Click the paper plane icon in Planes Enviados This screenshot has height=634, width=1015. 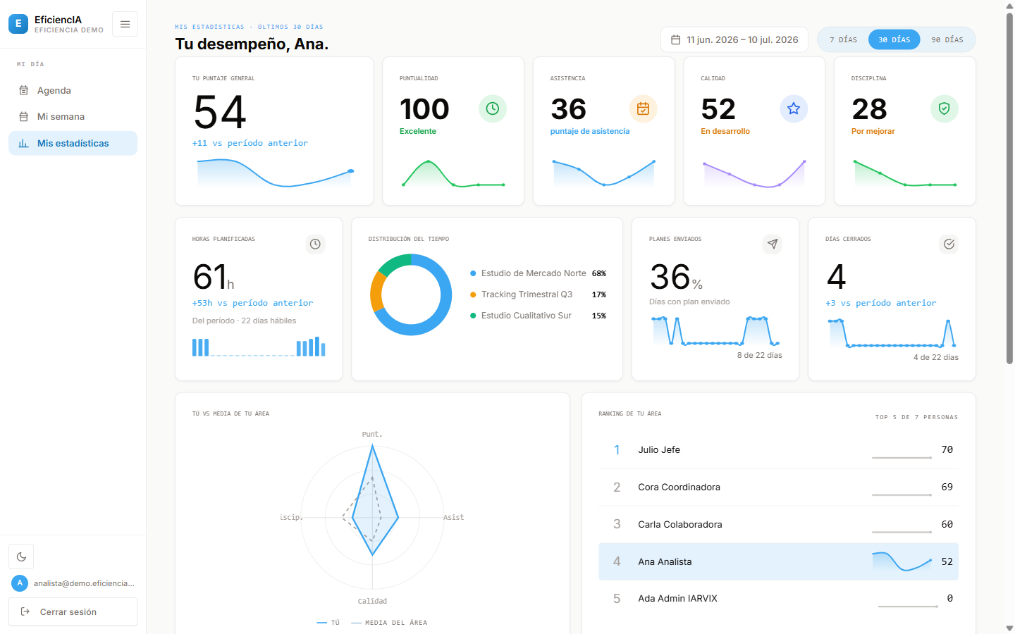tap(773, 244)
